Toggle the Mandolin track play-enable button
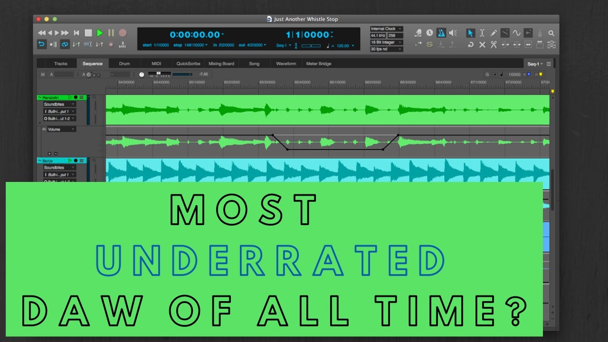Viewport: 608px width, 342px height. (x=70, y=97)
